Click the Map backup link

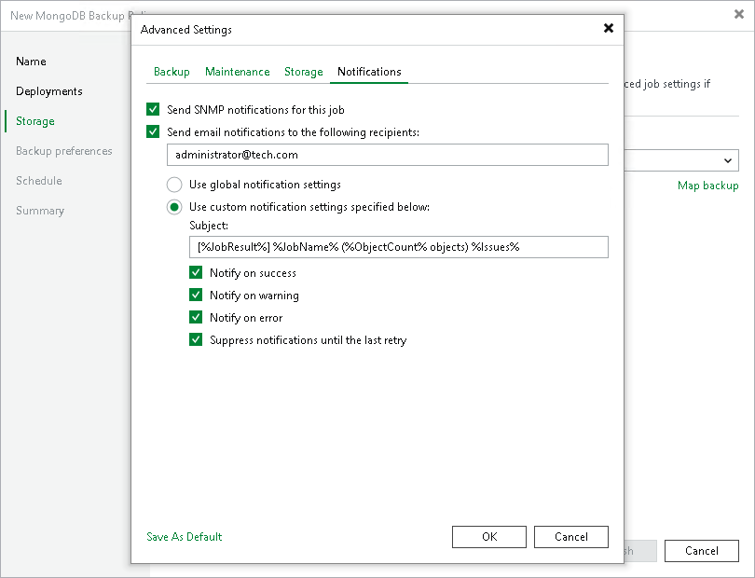[x=707, y=186]
